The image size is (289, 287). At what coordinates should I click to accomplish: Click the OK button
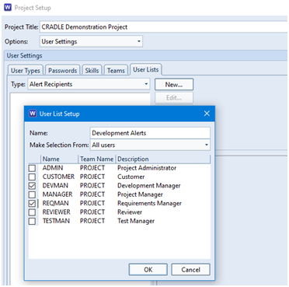pos(148,270)
